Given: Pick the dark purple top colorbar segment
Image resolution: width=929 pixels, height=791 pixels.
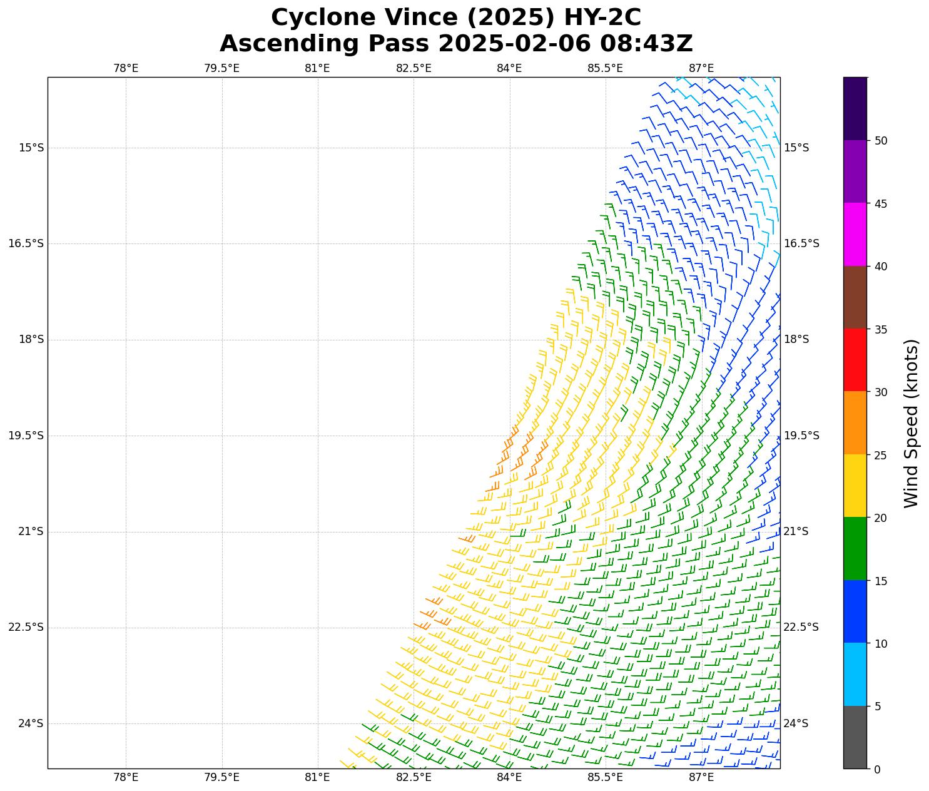Looking at the screenshot, I should tap(855, 108).
